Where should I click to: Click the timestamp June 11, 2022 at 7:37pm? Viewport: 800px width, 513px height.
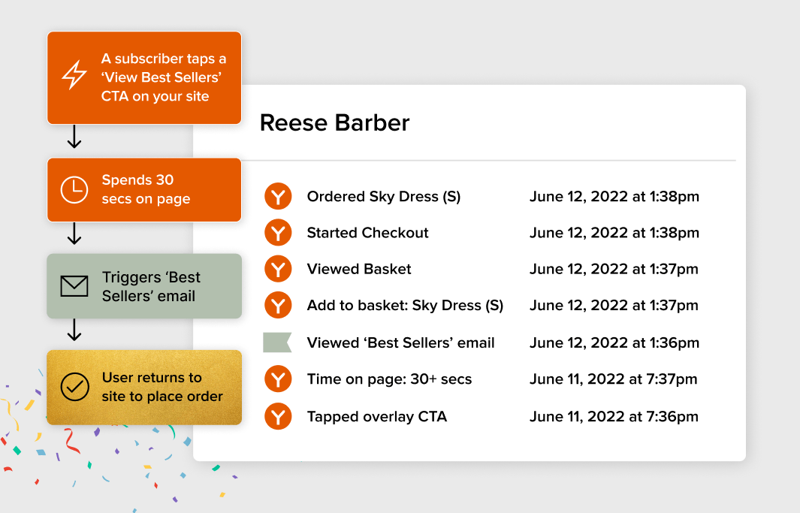click(613, 379)
